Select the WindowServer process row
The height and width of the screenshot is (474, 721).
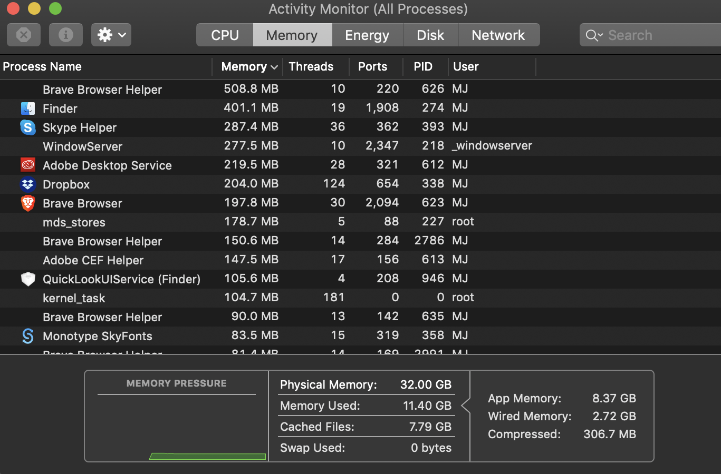point(360,146)
